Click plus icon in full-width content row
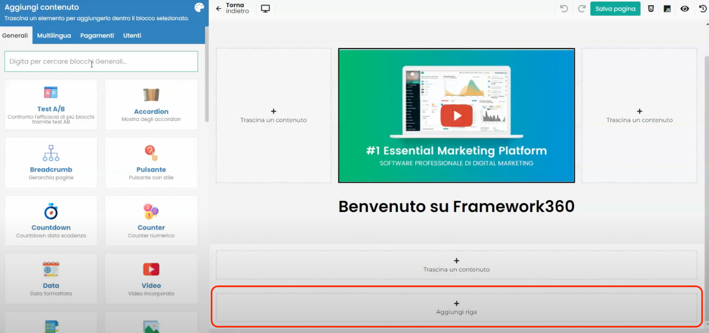This screenshot has height=333, width=709. pyautogui.click(x=456, y=261)
